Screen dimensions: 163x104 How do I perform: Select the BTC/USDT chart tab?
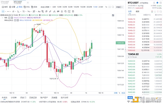[x=18, y=2]
